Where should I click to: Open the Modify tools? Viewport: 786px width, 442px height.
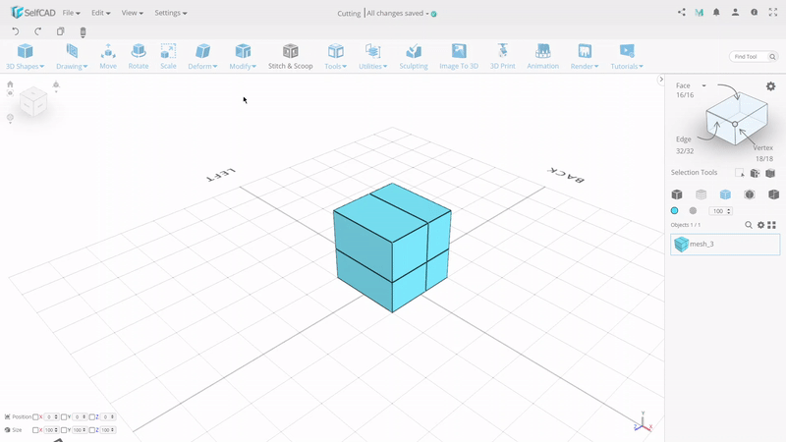pyautogui.click(x=243, y=56)
